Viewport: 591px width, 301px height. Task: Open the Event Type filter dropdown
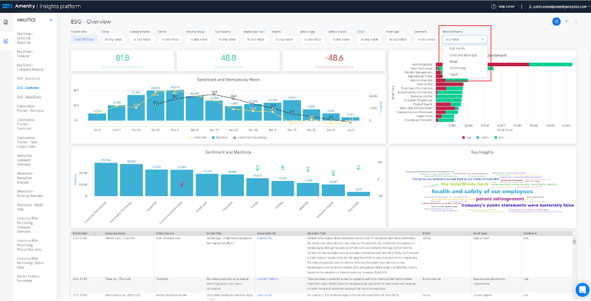pos(398,39)
